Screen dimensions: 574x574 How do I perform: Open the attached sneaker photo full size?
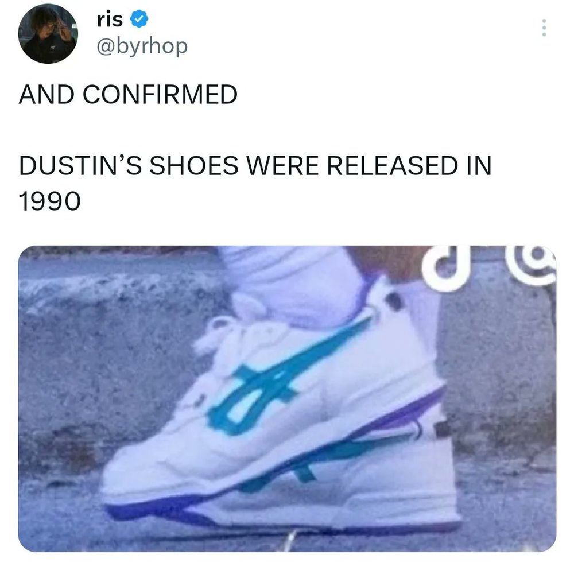tap(287, 399)
